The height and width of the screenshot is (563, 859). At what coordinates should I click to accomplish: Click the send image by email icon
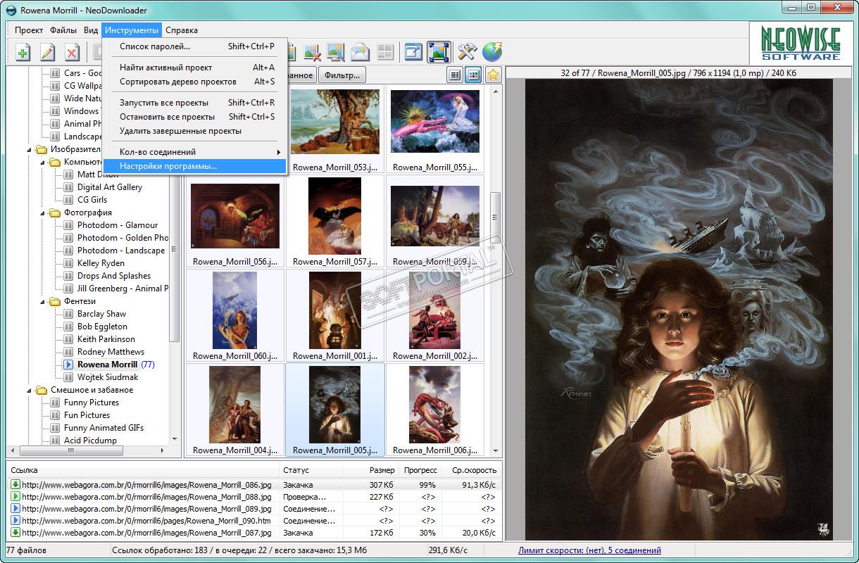[360, 52]
